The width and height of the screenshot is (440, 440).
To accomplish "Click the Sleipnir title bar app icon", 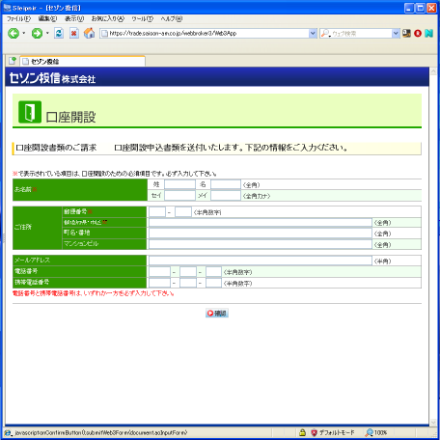I will click(8, 8).
